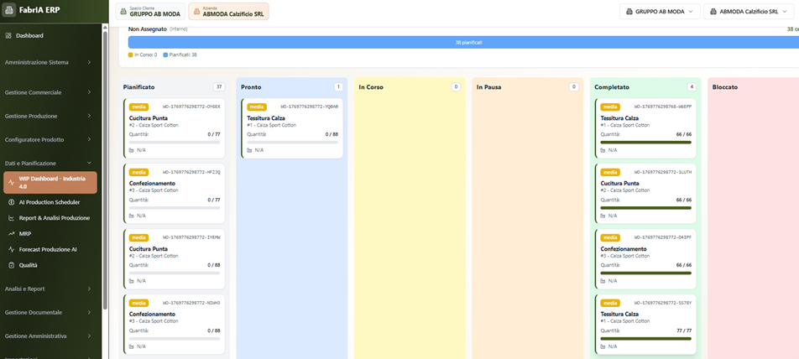This screenshot has height=359, width=799.
Task: Click progress bar on card WO-1769776298772-OY6EX
Action: (x=175, y=143)
